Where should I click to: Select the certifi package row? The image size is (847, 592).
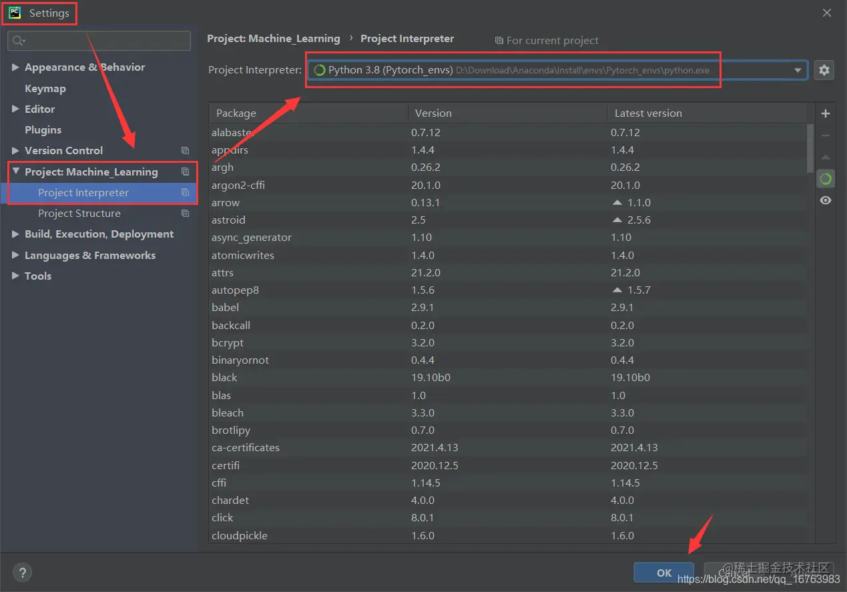507,466
